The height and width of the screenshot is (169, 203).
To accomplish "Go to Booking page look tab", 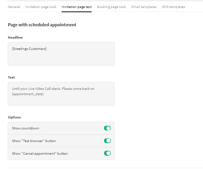I will [x=111, y=7].
